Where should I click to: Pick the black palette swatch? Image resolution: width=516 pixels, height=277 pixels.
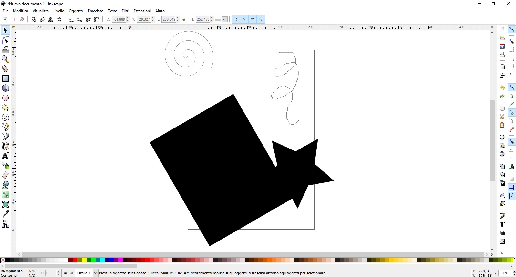(x=7, y=260)
